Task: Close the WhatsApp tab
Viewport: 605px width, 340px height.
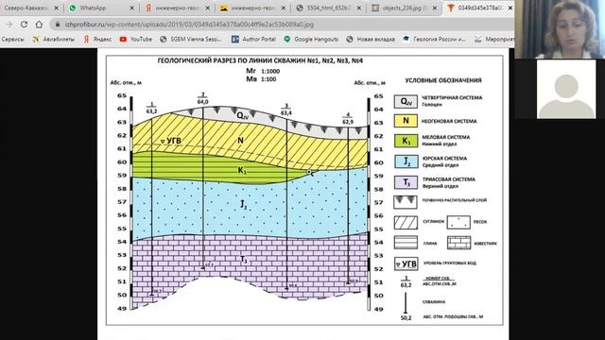Action: point(132,8)
